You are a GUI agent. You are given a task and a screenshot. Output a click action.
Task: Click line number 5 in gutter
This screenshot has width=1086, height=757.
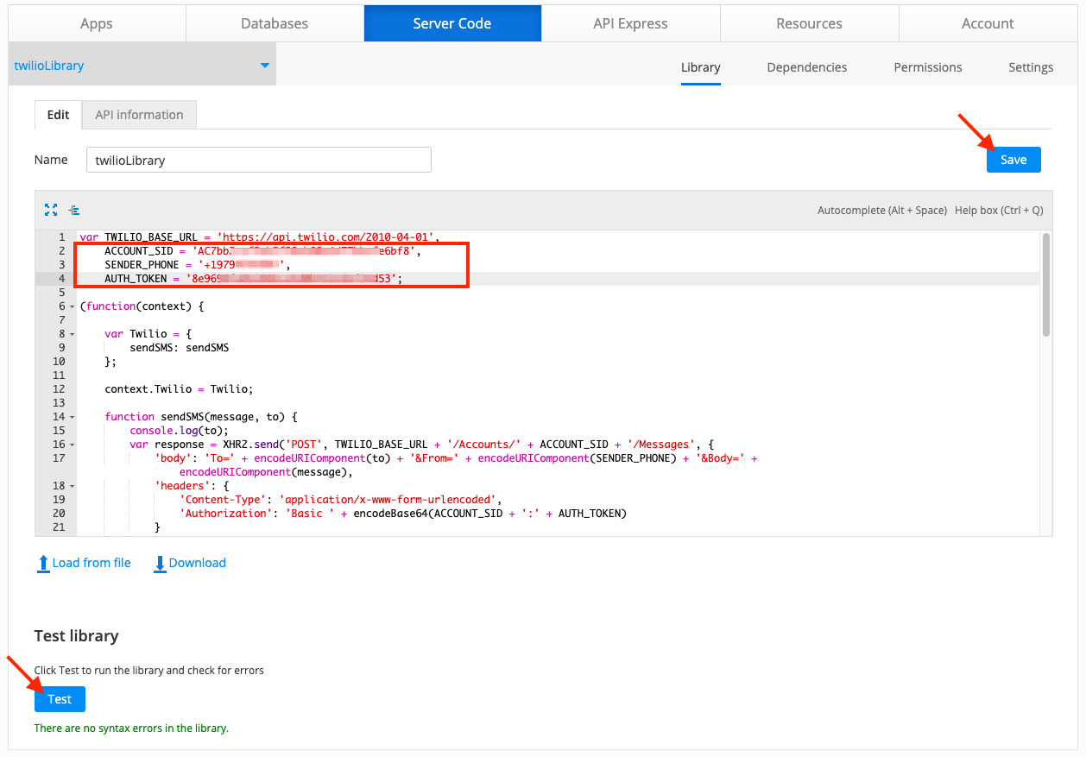tap(61, 293)
